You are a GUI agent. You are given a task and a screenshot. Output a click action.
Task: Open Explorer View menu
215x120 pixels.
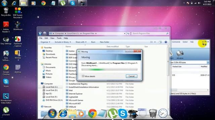(x=52, y=38)
